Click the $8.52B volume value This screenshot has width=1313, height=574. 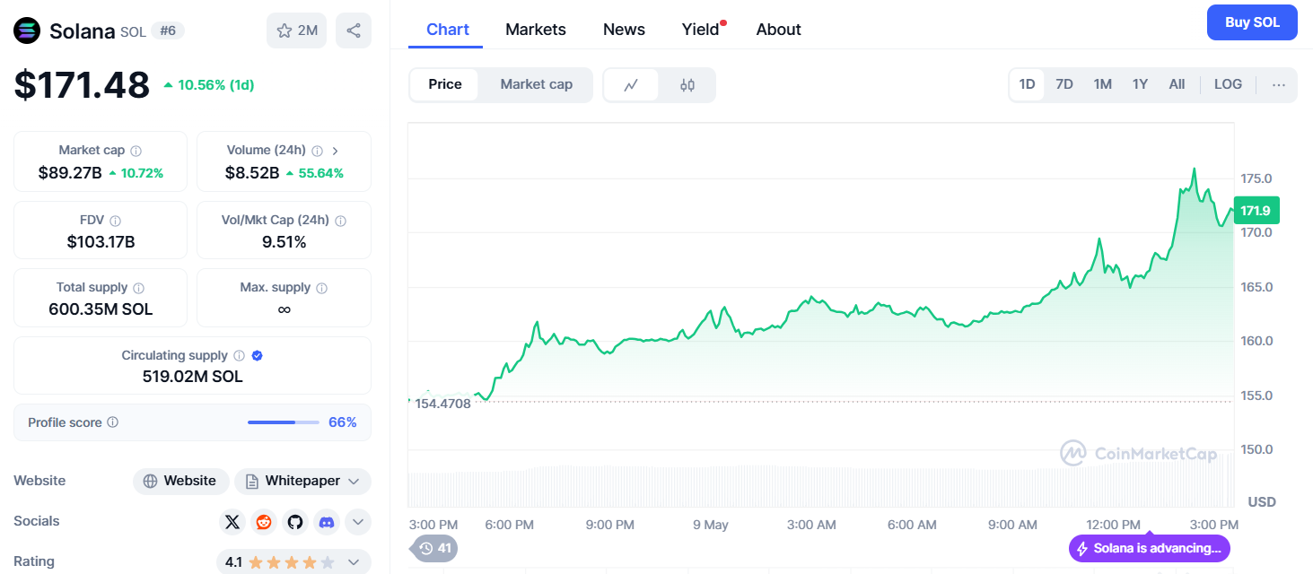(252, 173)
